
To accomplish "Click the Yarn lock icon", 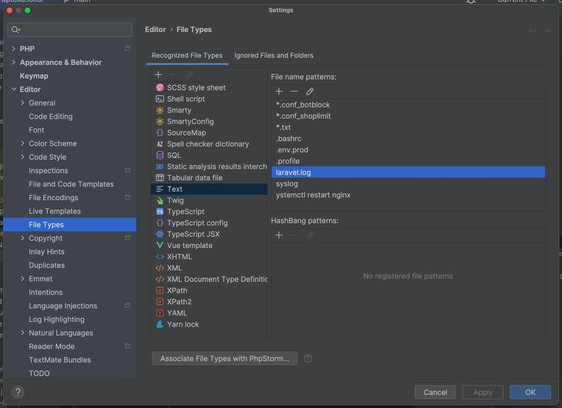I will point(160,325).
